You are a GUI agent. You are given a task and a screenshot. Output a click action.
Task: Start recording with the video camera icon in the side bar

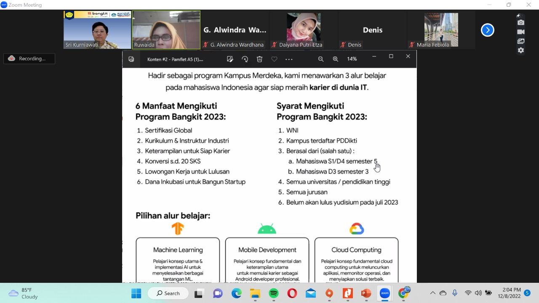(521, 32)
